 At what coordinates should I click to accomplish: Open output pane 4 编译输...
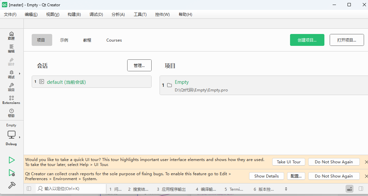coord(206,189)
